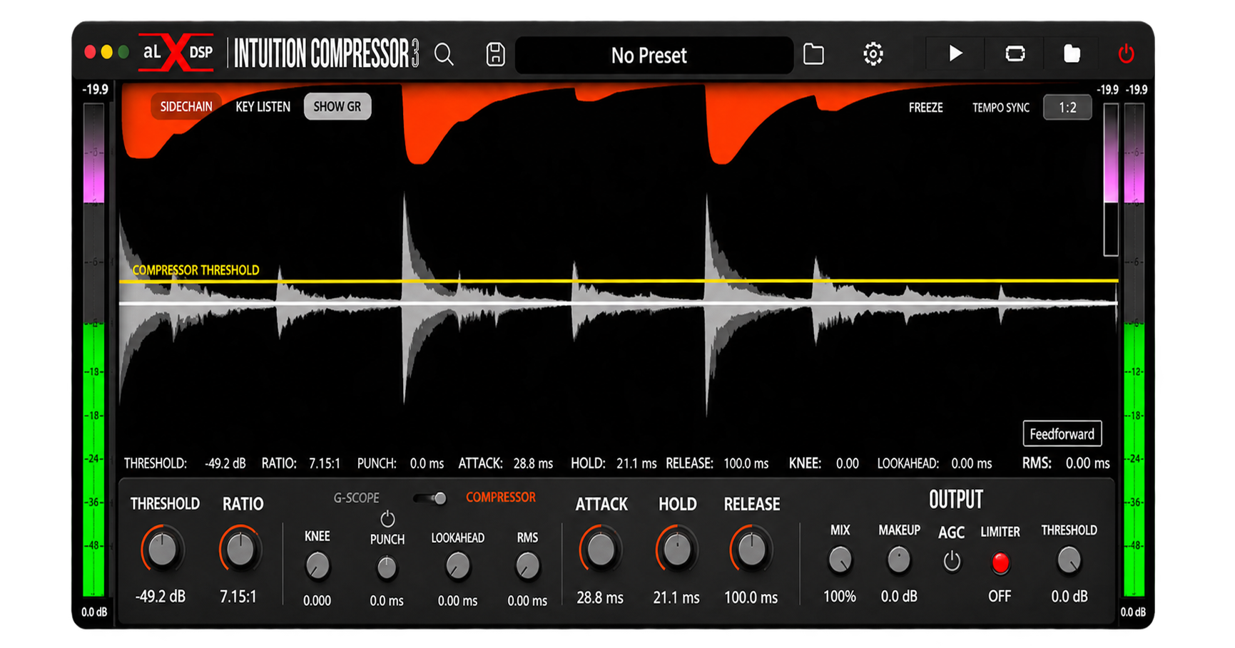
Task: Toggle the red LIMITER button
Action: pos(1000,563)
